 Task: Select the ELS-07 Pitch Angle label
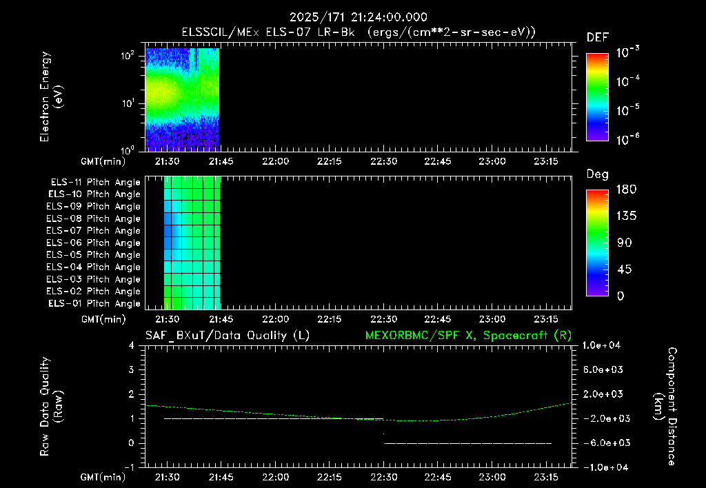[93, 230]
